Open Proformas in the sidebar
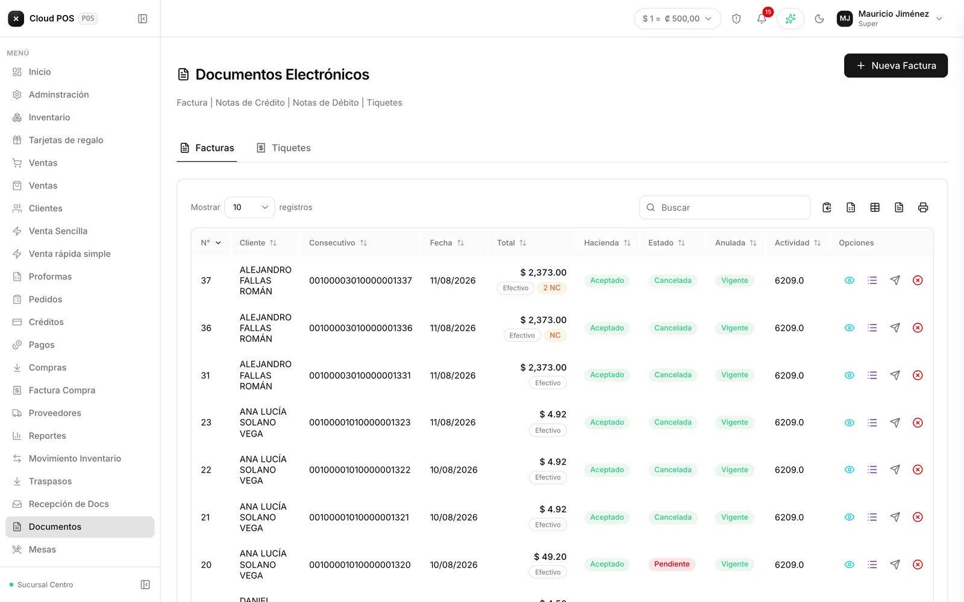Viewport: 964px width, 602px height. point(80,277)
